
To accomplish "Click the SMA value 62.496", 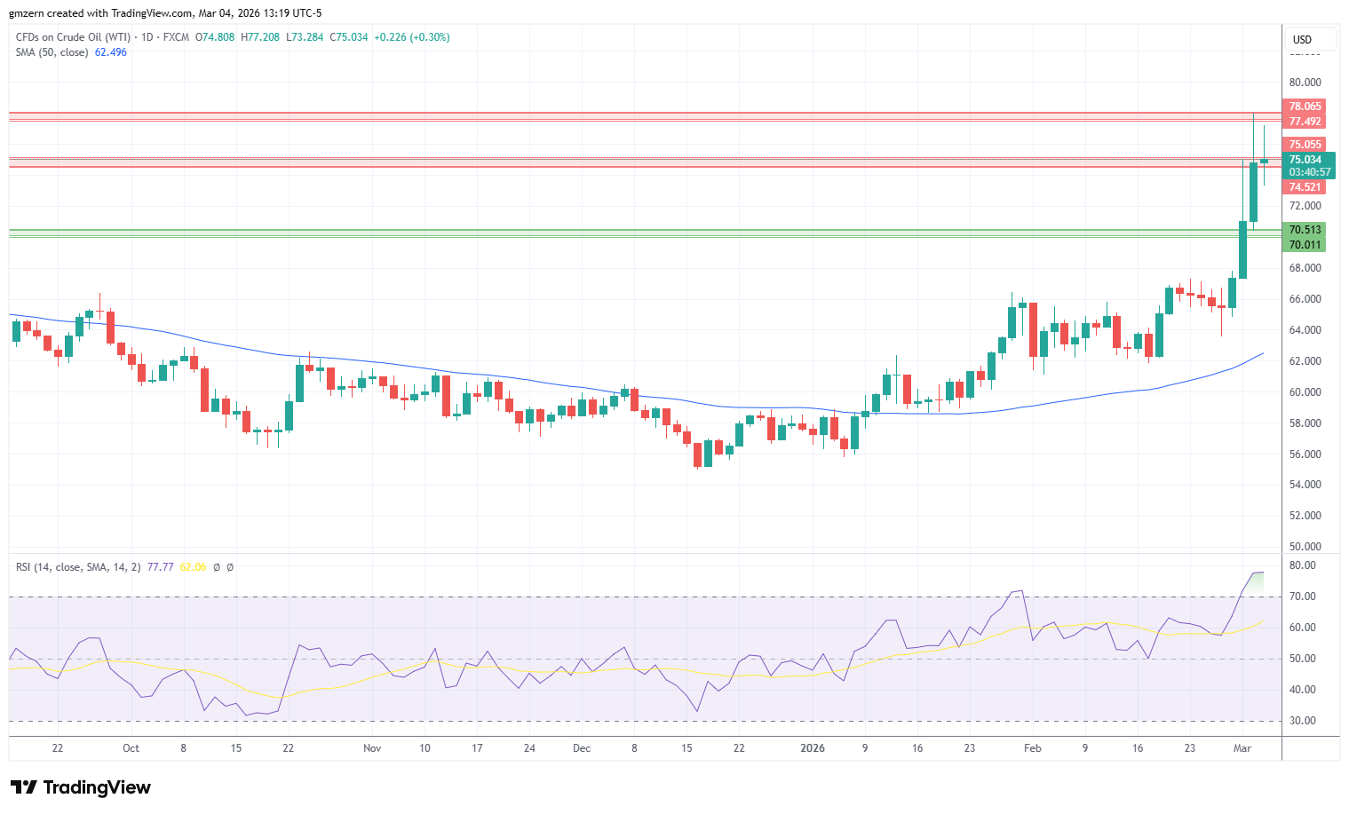I will (111, 52).
